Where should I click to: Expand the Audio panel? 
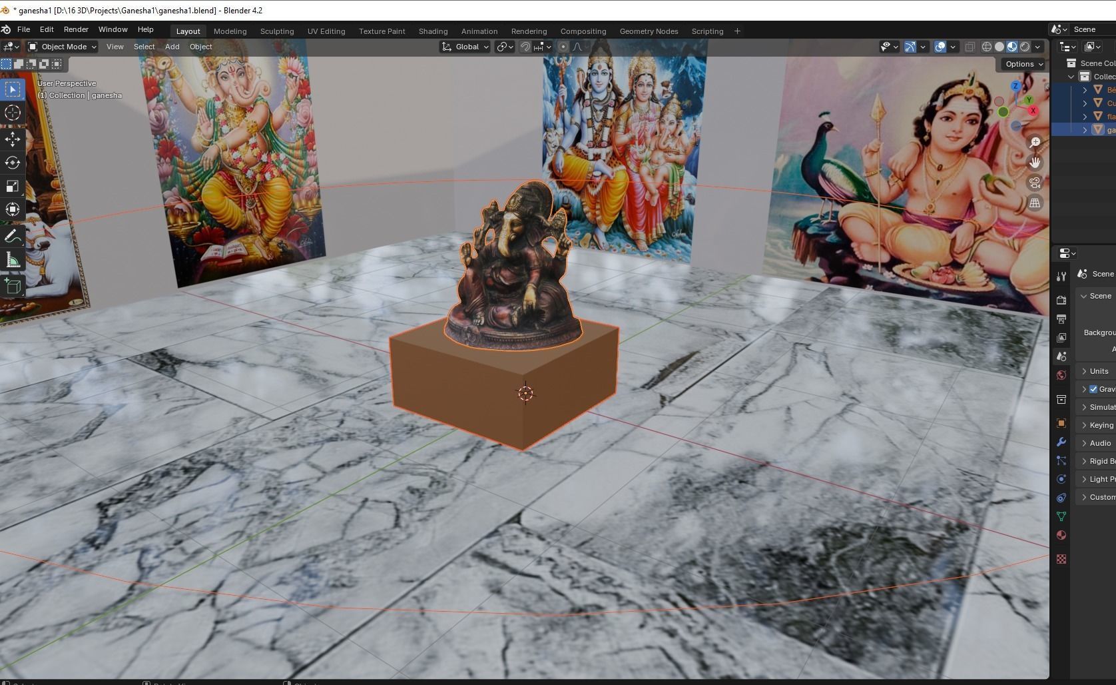(1095, 443)
